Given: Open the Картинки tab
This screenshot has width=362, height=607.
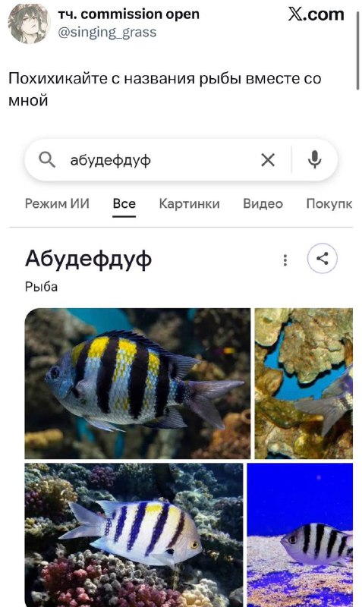Looking at the screenshot, I should (189, 203).
